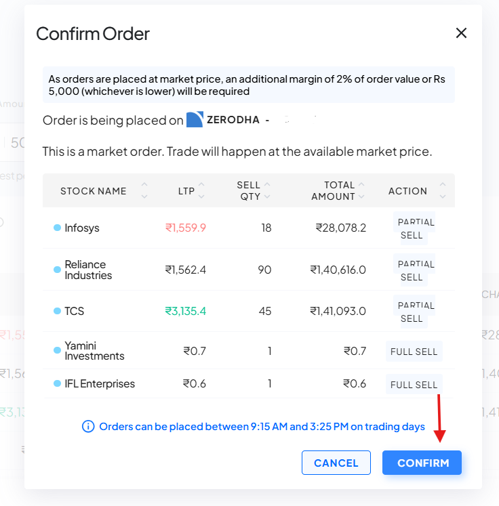This screenshot has width=499, height=506.
Task: Close the Confirm Order dialog
Action: (461, 33)
